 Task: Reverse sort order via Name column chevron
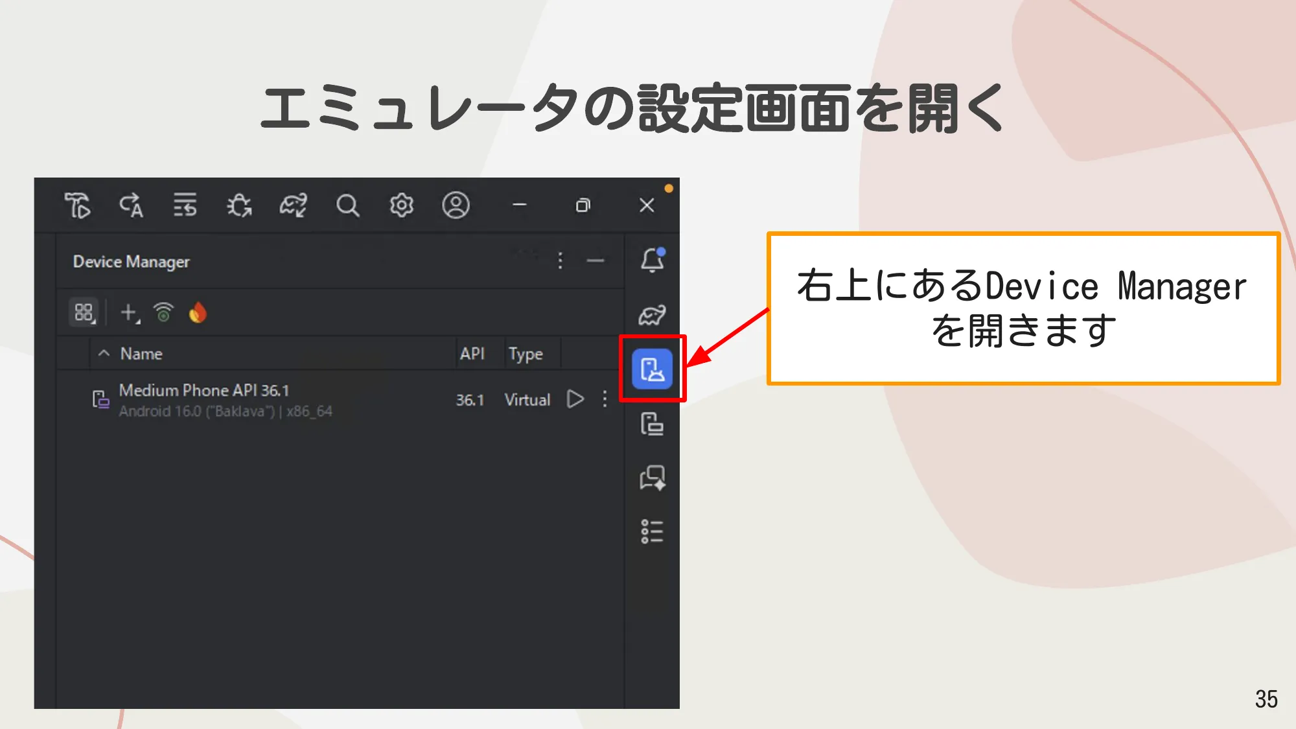tap(104, 354)
